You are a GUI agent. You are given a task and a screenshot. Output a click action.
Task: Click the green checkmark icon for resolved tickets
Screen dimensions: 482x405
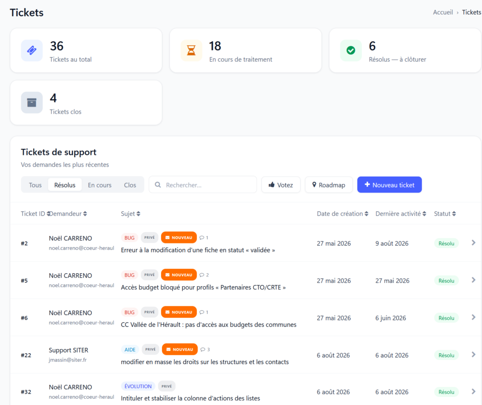[x=351, y=50]
